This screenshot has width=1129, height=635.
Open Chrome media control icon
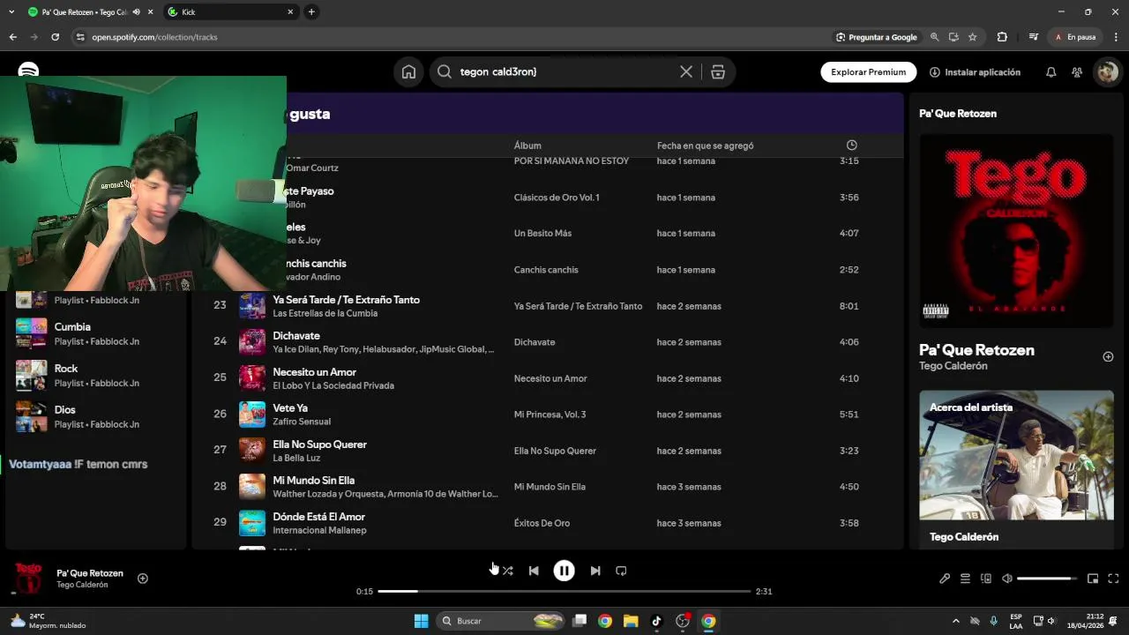1033,37
